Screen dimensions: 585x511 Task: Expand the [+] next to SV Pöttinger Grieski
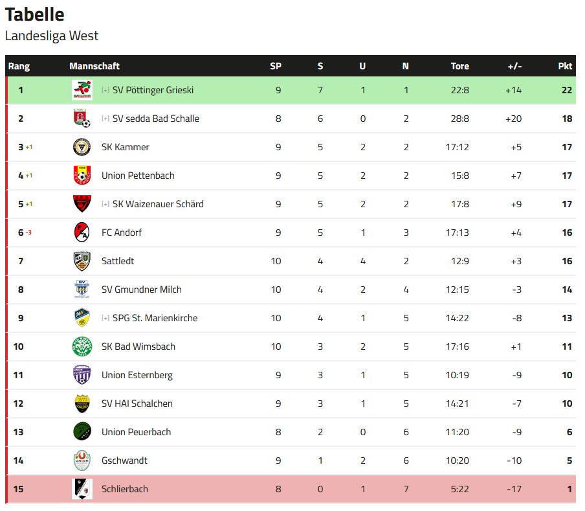click(105, 90)
